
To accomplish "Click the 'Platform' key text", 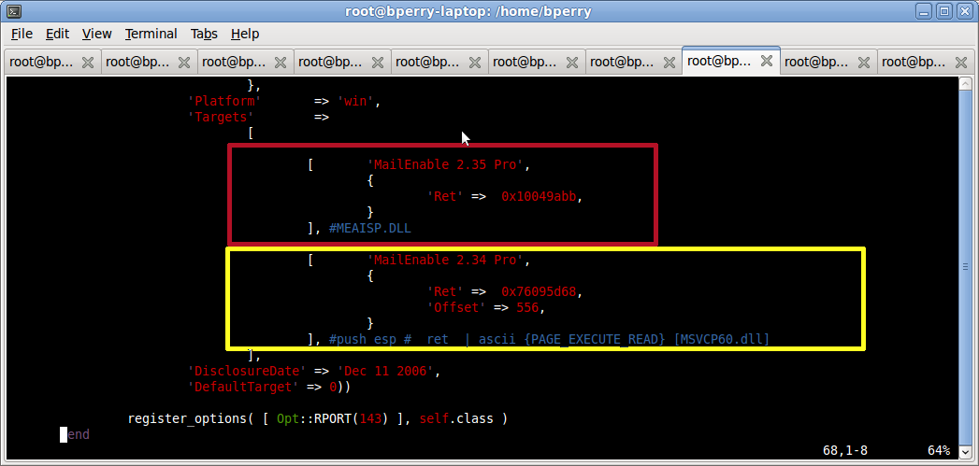I will [x=224, y=101].
